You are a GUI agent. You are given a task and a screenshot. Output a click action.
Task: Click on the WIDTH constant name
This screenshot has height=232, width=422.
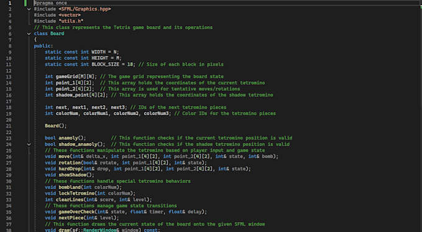99,52
